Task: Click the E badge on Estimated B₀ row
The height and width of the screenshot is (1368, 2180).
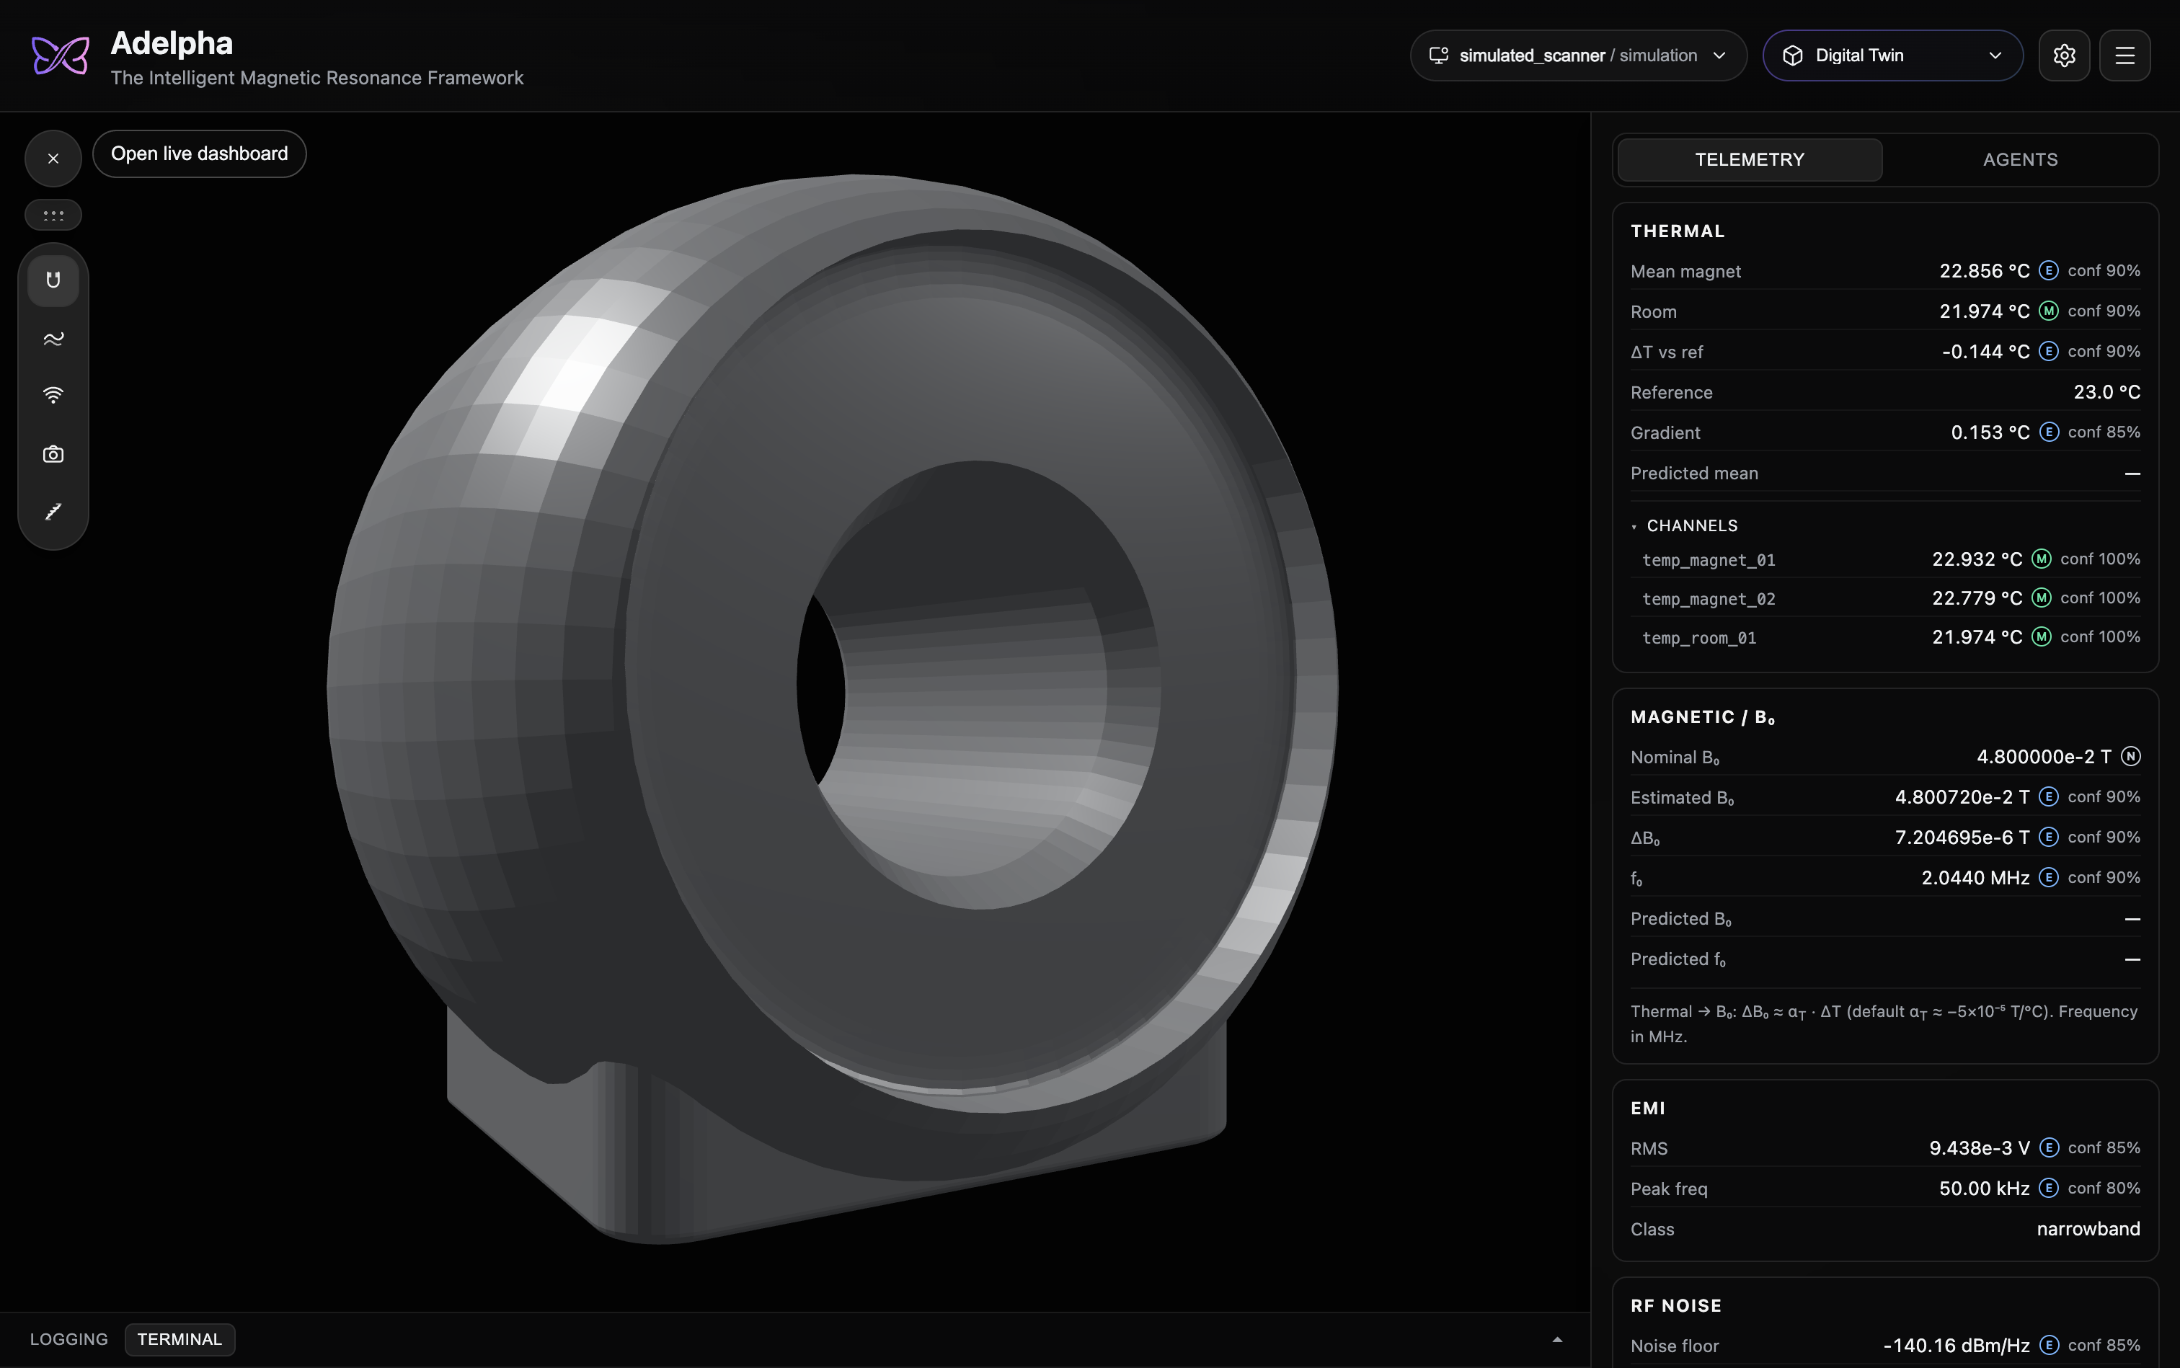Action: pyautogui.click(x=2049, y=797)
